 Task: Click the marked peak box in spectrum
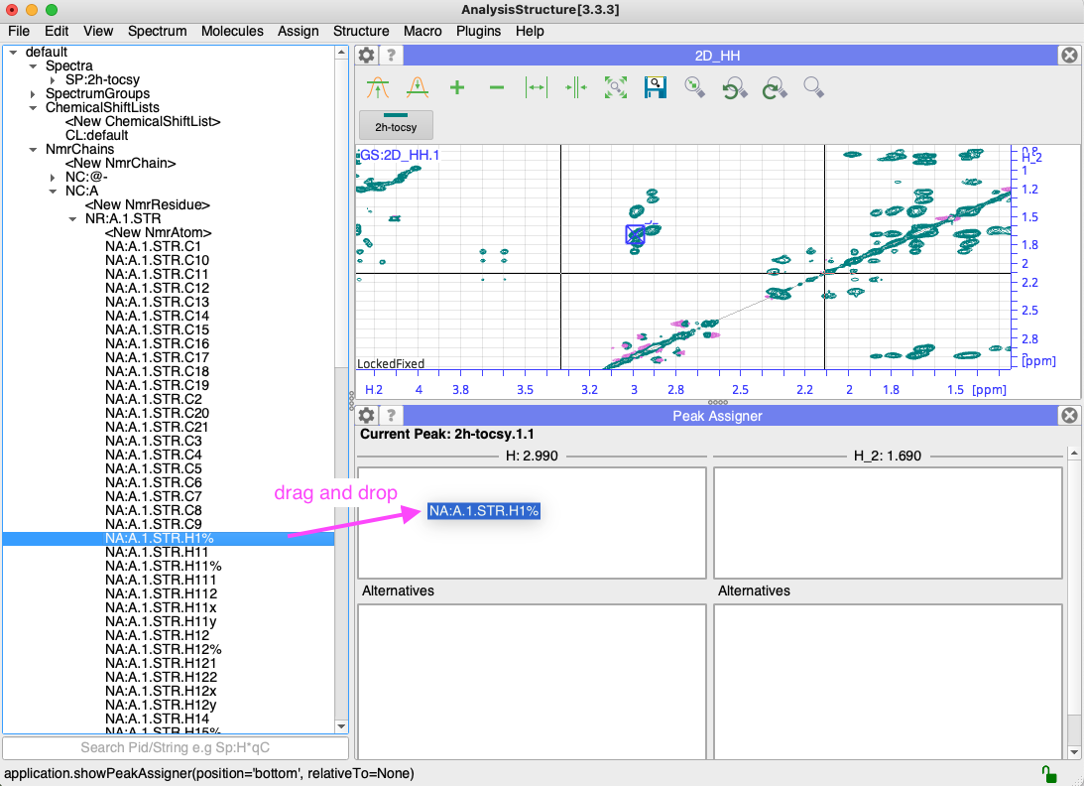pos(635,234)
